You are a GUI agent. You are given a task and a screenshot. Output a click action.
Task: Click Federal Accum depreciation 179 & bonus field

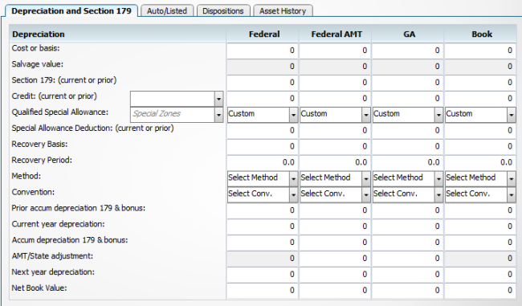point(262,243)
